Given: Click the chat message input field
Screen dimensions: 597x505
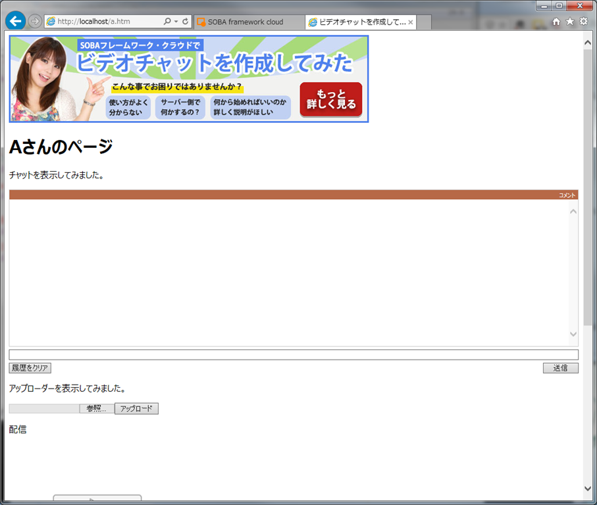Looking at the screenshot, I should coord(294,355).
